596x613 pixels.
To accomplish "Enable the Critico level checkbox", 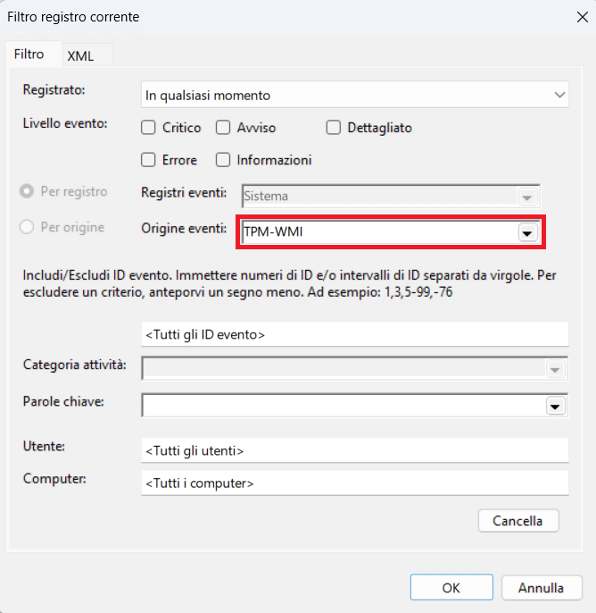I will point(149,128).
